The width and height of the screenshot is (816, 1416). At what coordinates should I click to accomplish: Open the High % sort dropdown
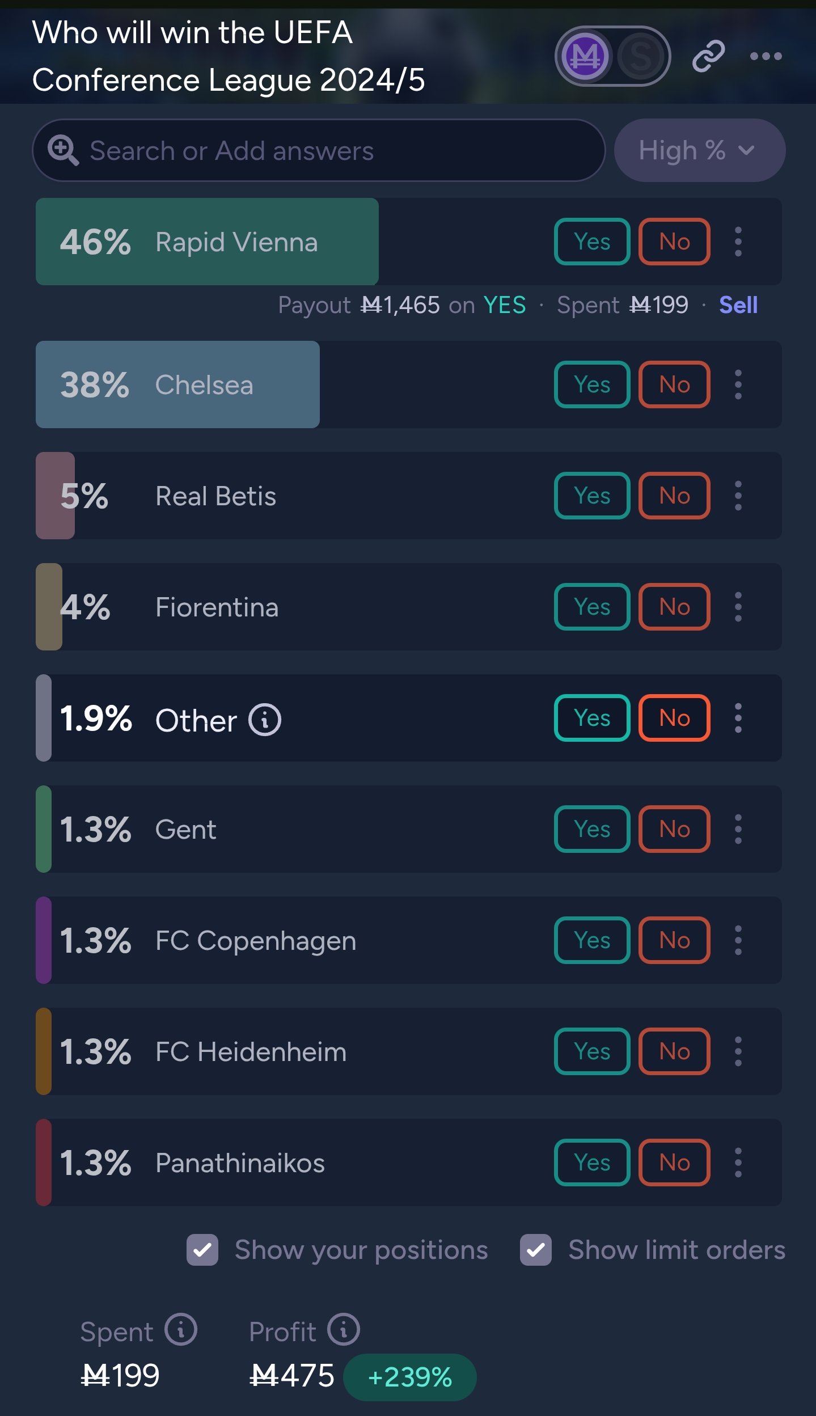click(x=700, y=150)
